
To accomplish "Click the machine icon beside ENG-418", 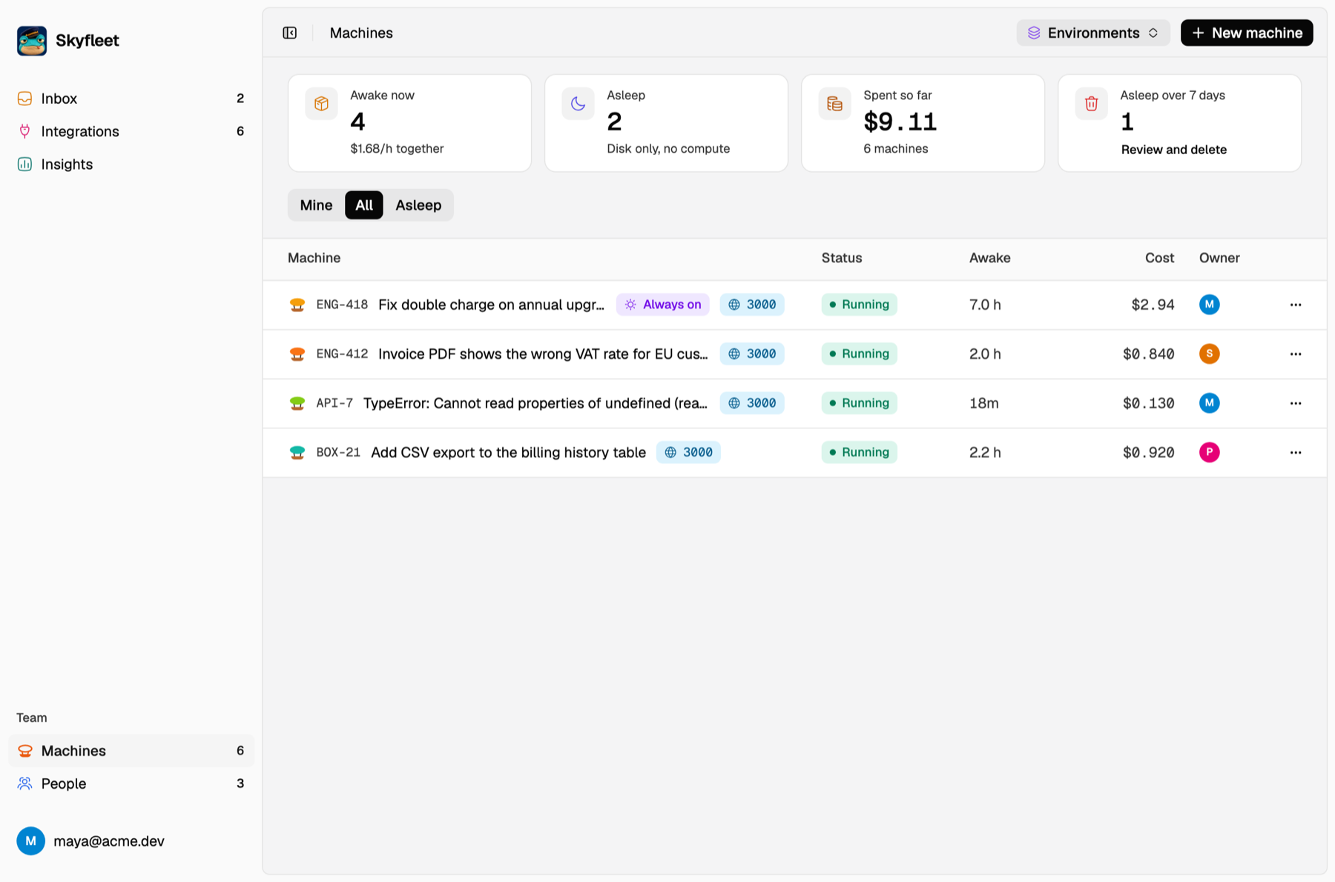I will (x=297, y=305).
